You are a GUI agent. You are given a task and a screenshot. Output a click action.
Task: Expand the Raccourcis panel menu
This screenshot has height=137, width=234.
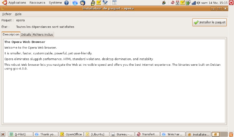tap(37, 3)
